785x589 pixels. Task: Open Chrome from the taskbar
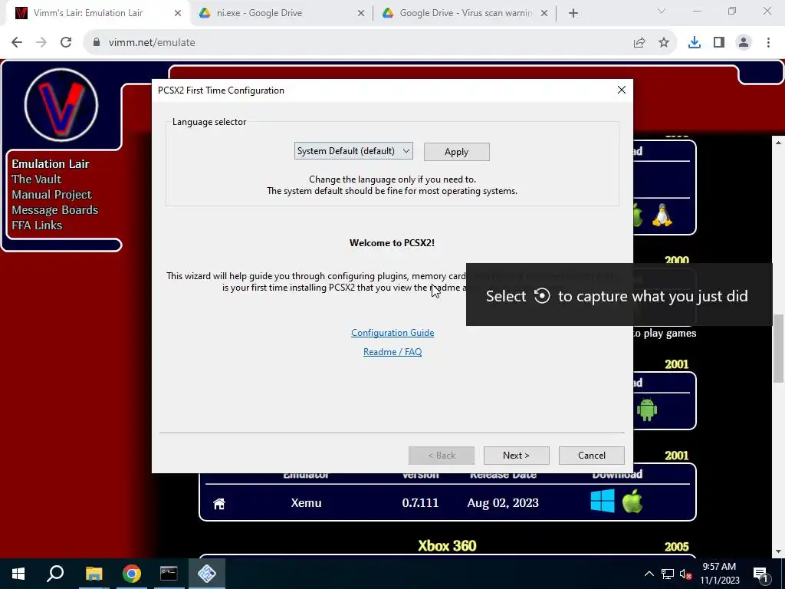132,574
